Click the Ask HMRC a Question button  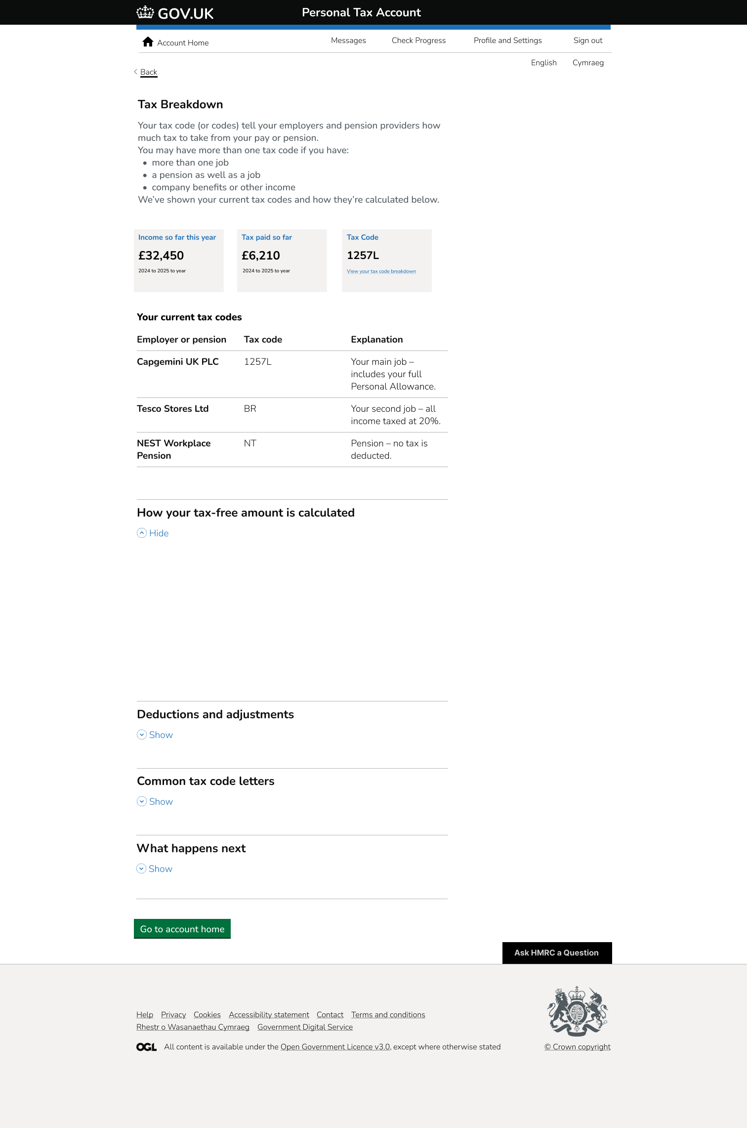point(557,953)
